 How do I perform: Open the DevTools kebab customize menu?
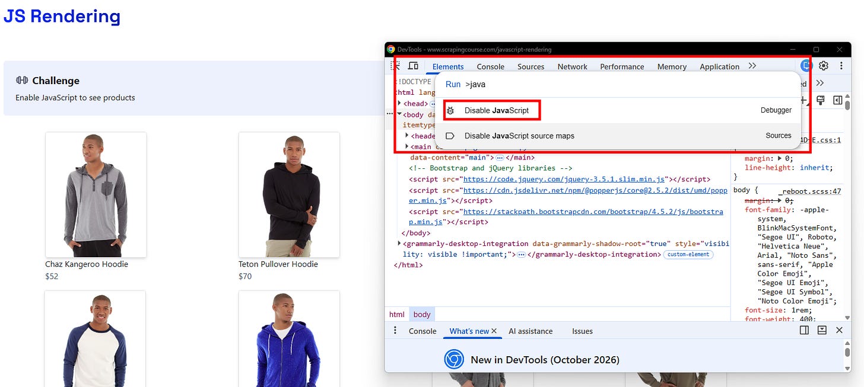tap(841, 66)
